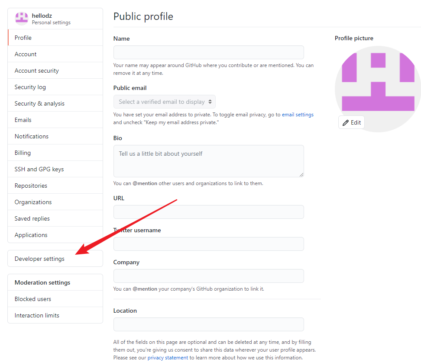This screenshot has height=362, width=421.
Task: Open the Billing settings
Action: (22, 152)
